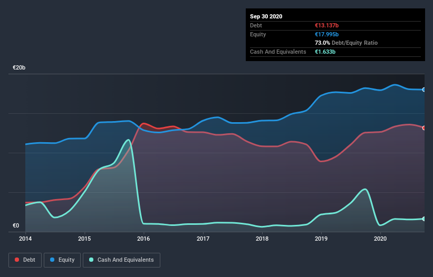Viewport: 433px width, 277px height.
Task: Select the 2019 x-axis label
Action: coord(321,239)
